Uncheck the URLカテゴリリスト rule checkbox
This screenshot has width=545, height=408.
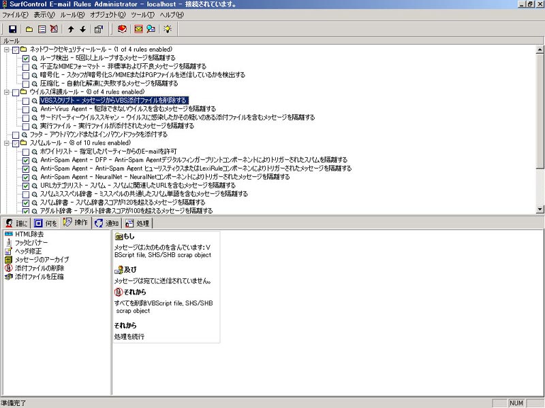click(26, 186)
